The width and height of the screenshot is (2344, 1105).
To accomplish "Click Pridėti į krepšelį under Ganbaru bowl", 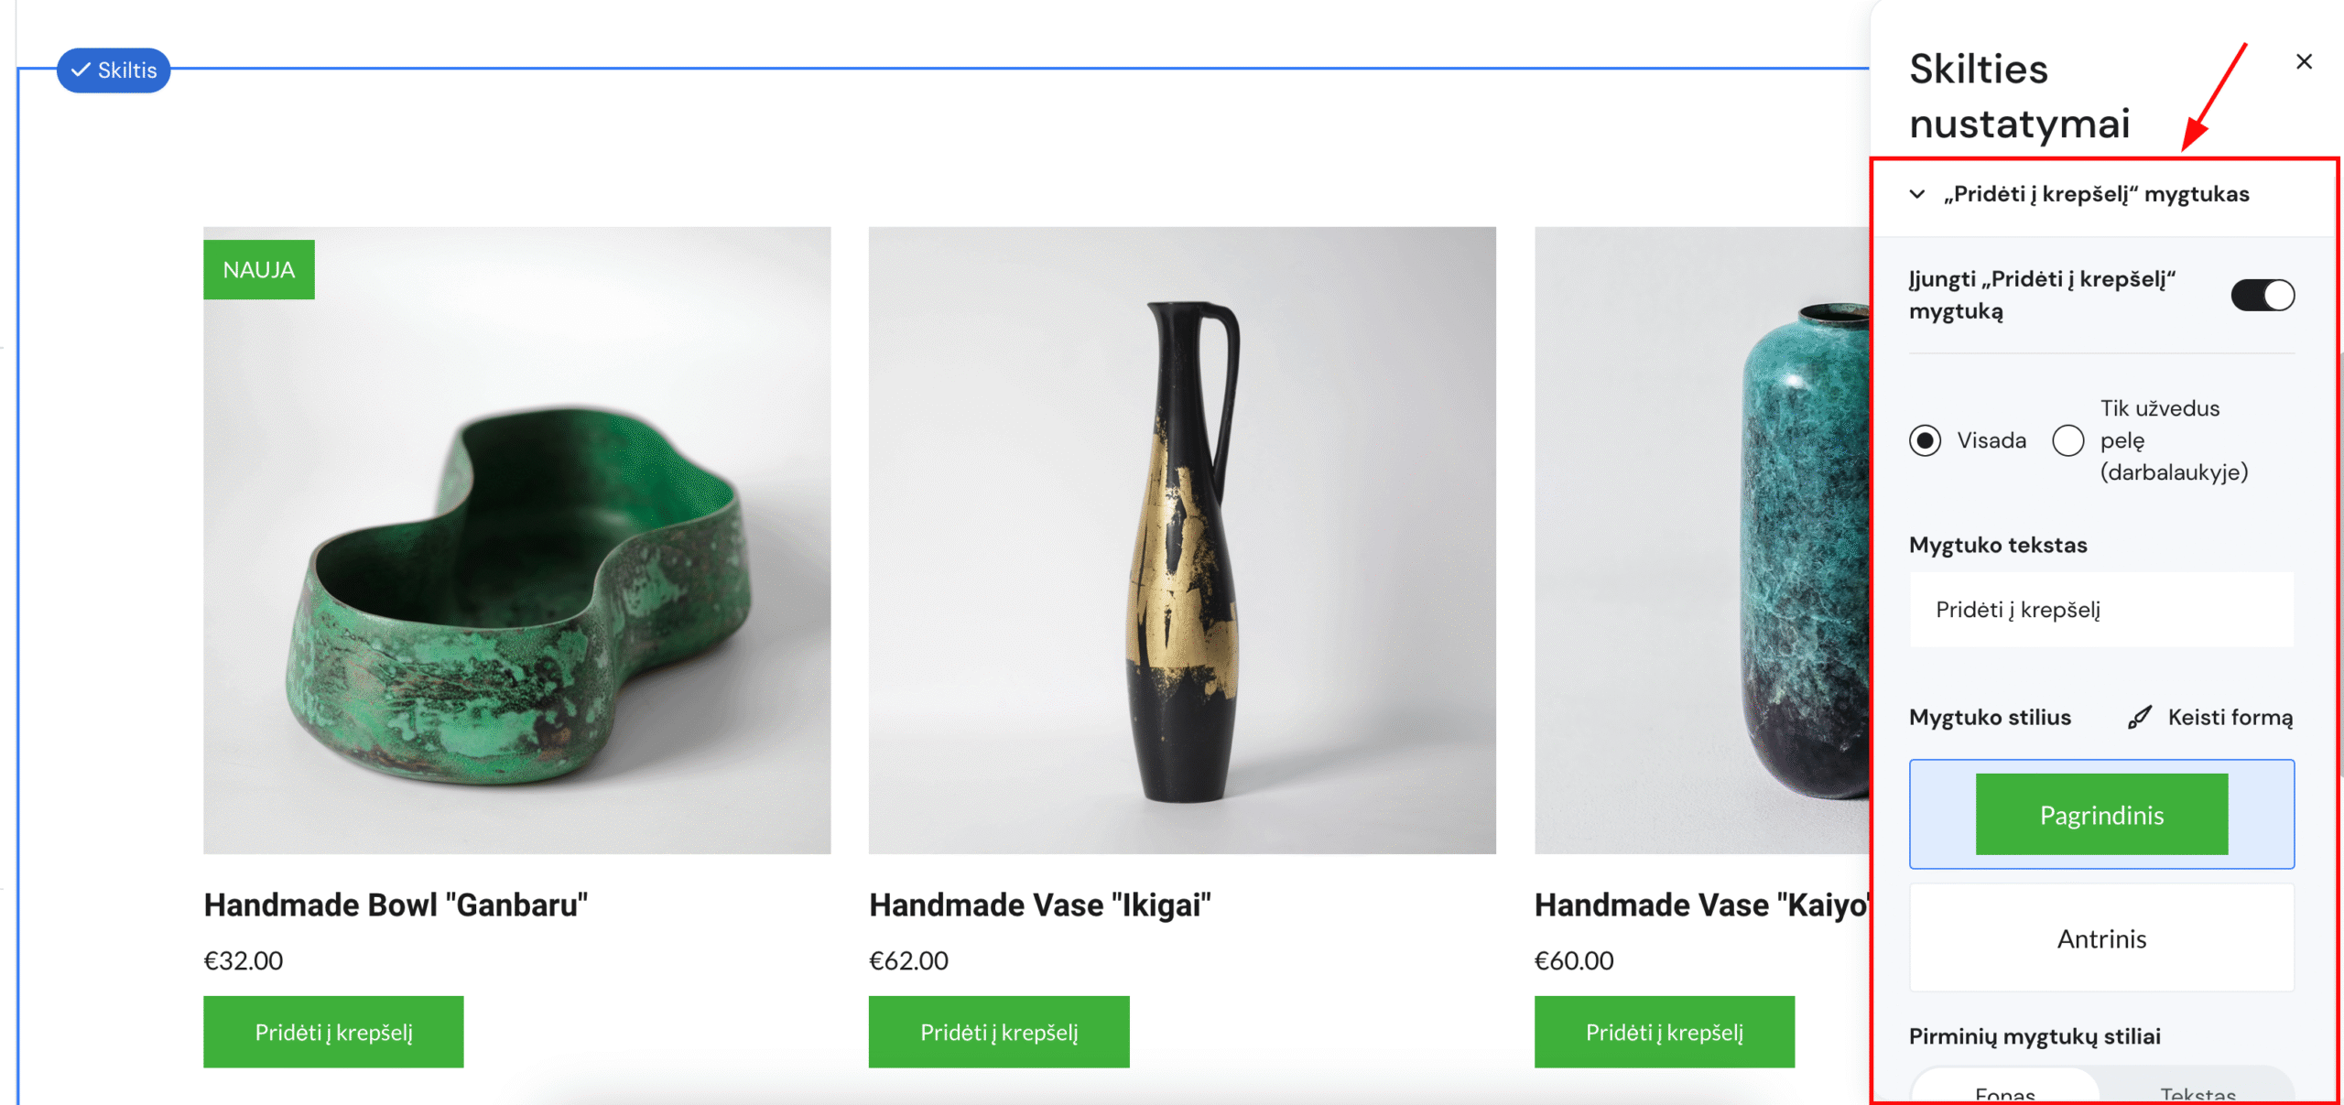I will (x=333, y=1032).
